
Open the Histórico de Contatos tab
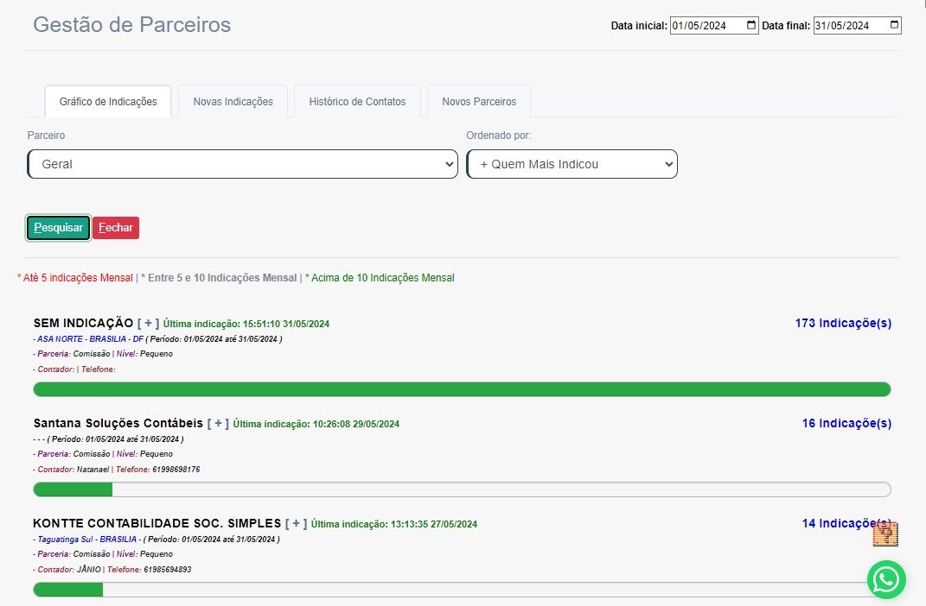357,102
